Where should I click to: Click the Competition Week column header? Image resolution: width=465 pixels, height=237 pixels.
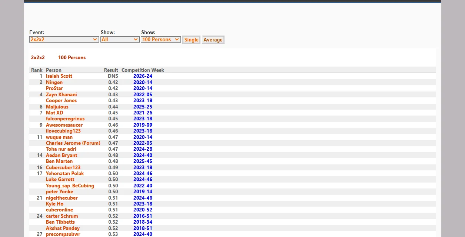coord(143,70)
